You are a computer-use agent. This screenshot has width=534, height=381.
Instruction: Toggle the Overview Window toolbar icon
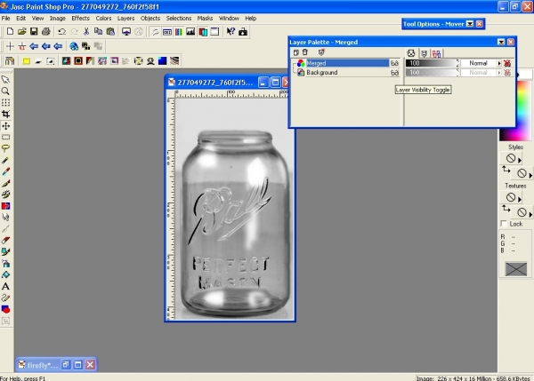(214, 32)
